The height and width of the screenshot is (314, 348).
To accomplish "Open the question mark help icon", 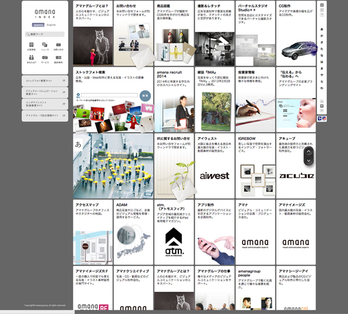I will pyautogui.click(x=322, y=15).
